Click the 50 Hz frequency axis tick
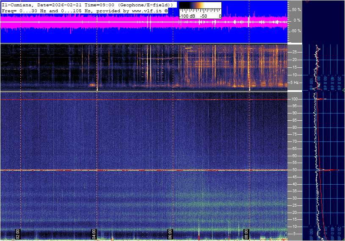Viewport: 345px width, 241px height. coord(294,170)
